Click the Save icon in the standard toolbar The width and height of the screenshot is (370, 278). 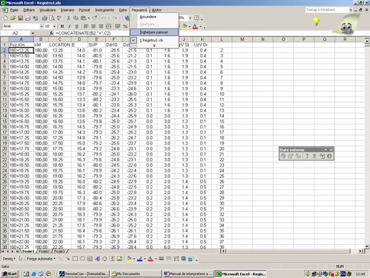[x=20, y=18]
